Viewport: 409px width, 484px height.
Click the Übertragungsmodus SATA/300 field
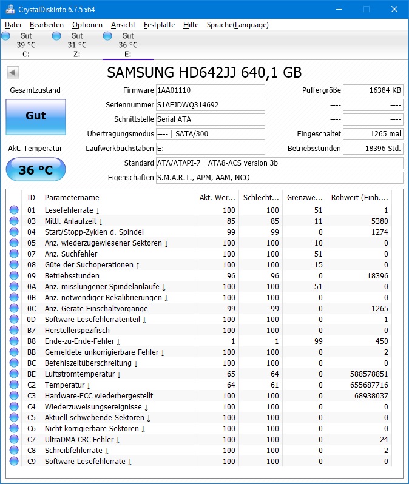pyautogui.click(x=211, y=133)
